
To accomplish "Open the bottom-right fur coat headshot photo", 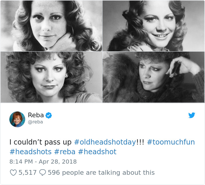I will click(x=153, y=77).
